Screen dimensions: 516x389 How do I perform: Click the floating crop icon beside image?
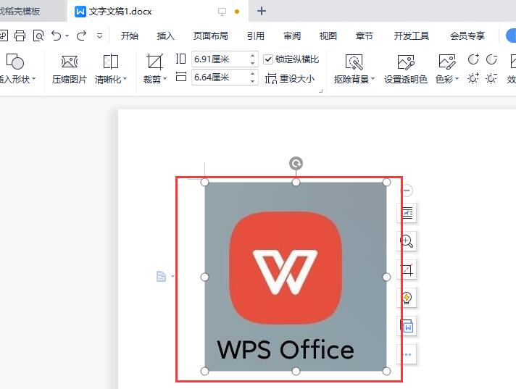coord(407,270)
